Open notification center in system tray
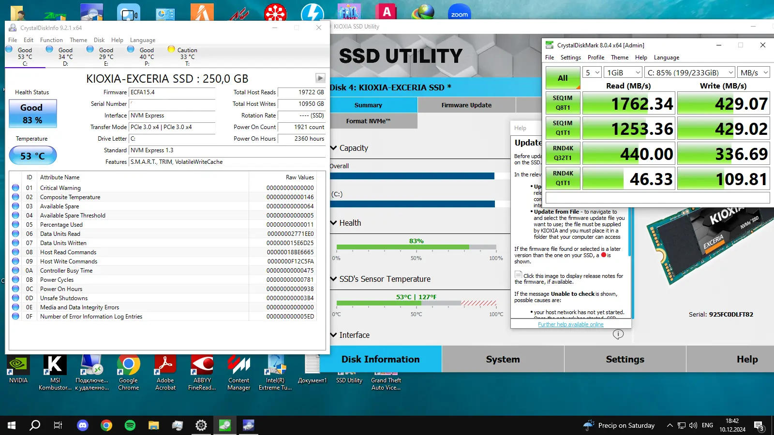The width and height of the screenshot is (774, 435). pyautogui.click(x=759, y=426)
